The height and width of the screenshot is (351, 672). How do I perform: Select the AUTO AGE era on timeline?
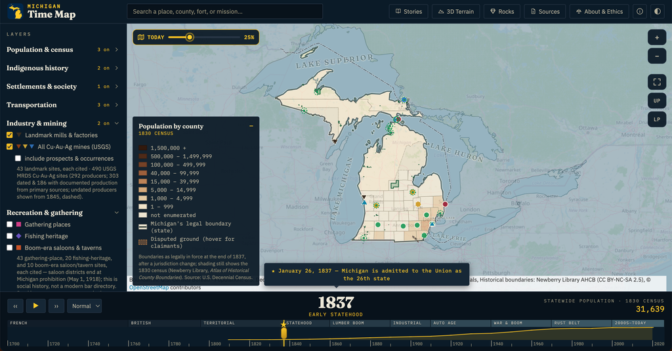(x=460, y=323)
